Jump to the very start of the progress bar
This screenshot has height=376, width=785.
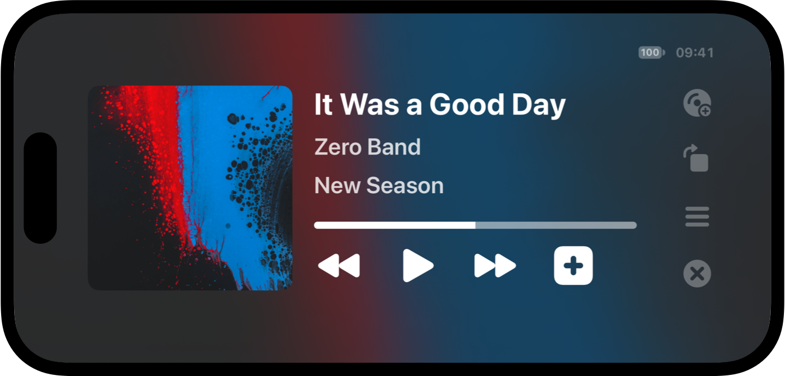[x=317, y=225]
